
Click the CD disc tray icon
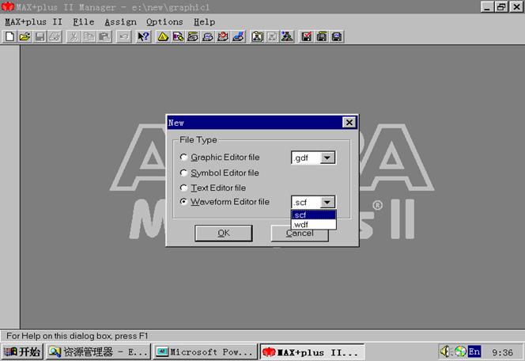pos(460,351)
